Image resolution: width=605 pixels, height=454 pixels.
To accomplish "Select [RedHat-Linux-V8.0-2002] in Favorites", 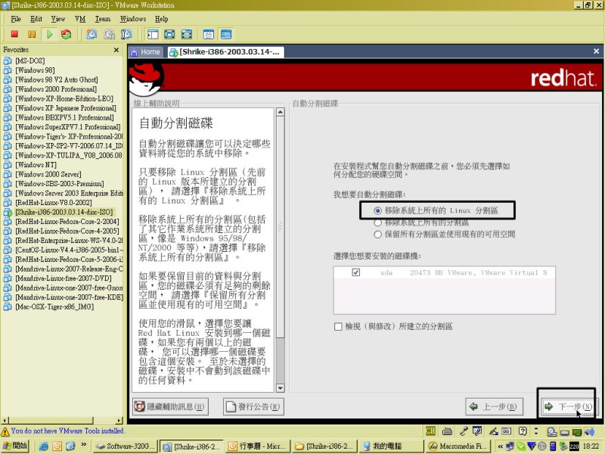I will point(53,203).
